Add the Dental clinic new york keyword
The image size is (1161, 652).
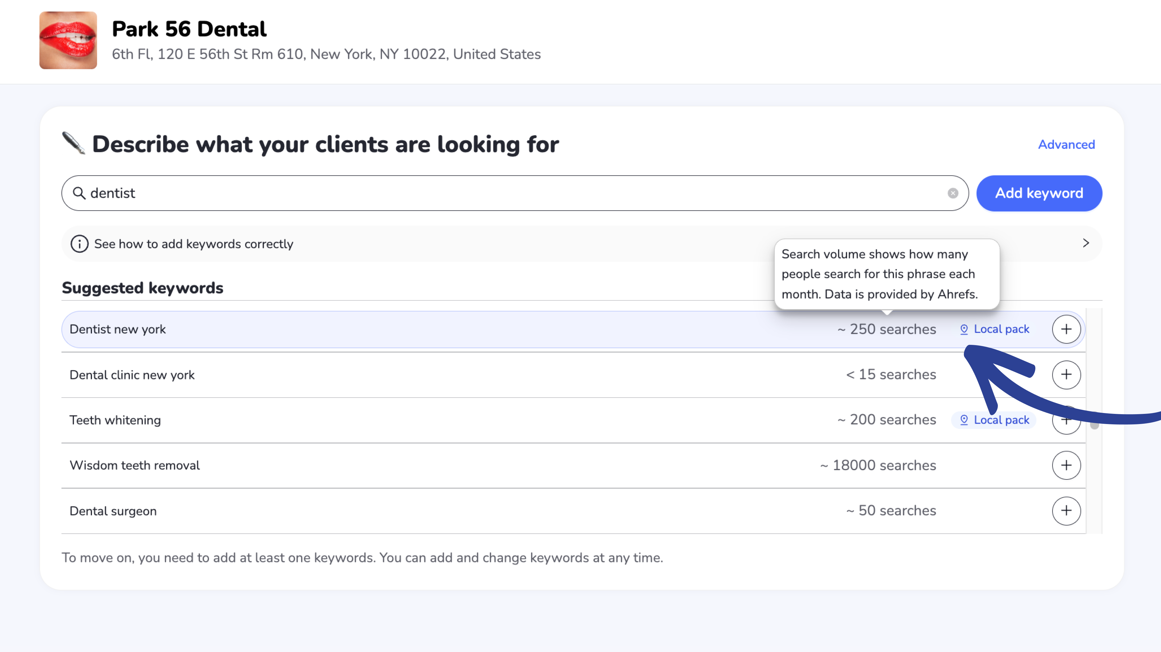click(1066, 375)
